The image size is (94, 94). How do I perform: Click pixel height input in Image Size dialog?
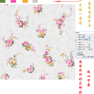(x=85, y=39)
